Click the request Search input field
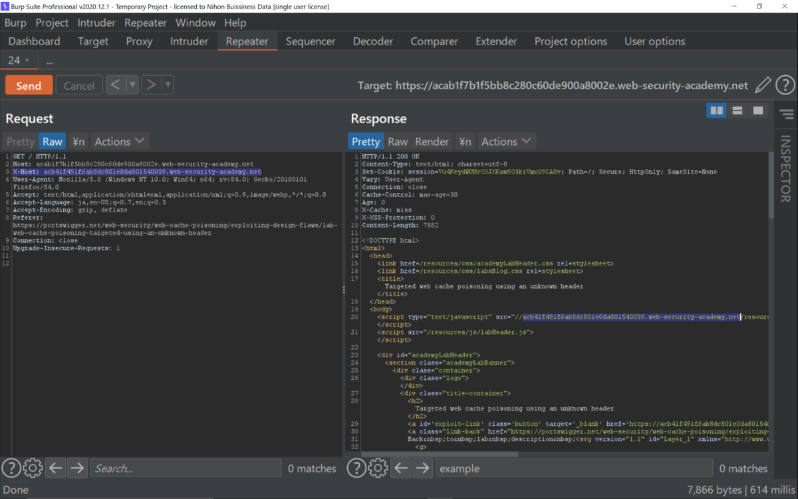Viewport: 798px width, 499px height. click(x=186, y=468)
